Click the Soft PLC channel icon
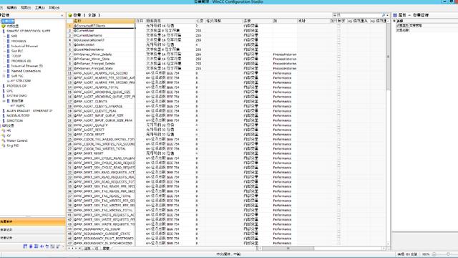This screenshot has height=258, width=458. click(x=8, y=76)
